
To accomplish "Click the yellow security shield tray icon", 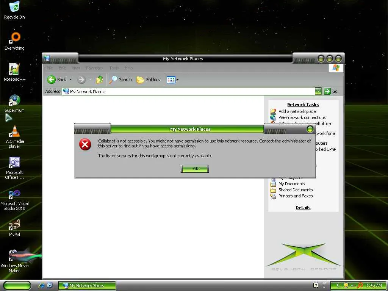I will point(346,285).
